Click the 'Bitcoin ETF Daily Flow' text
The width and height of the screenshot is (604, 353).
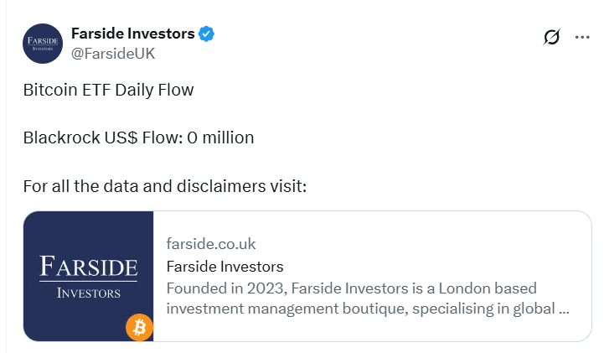(x=109, y=89)
